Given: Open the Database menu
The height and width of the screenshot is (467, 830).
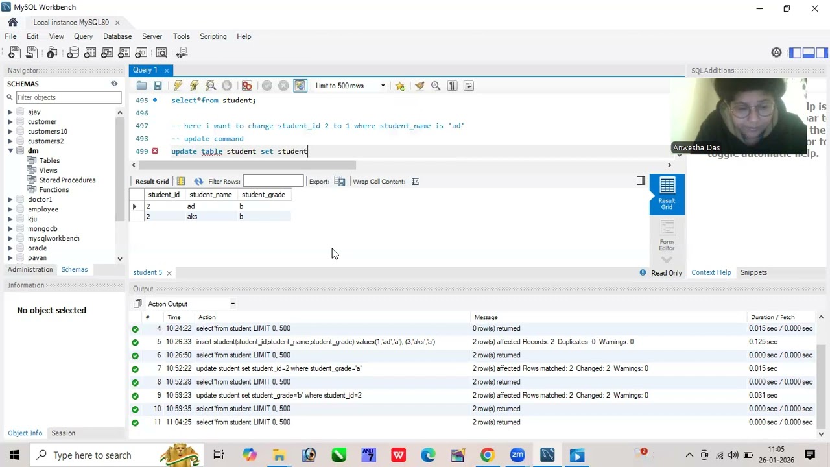Looking at the screenshot, I should point(117,36).
